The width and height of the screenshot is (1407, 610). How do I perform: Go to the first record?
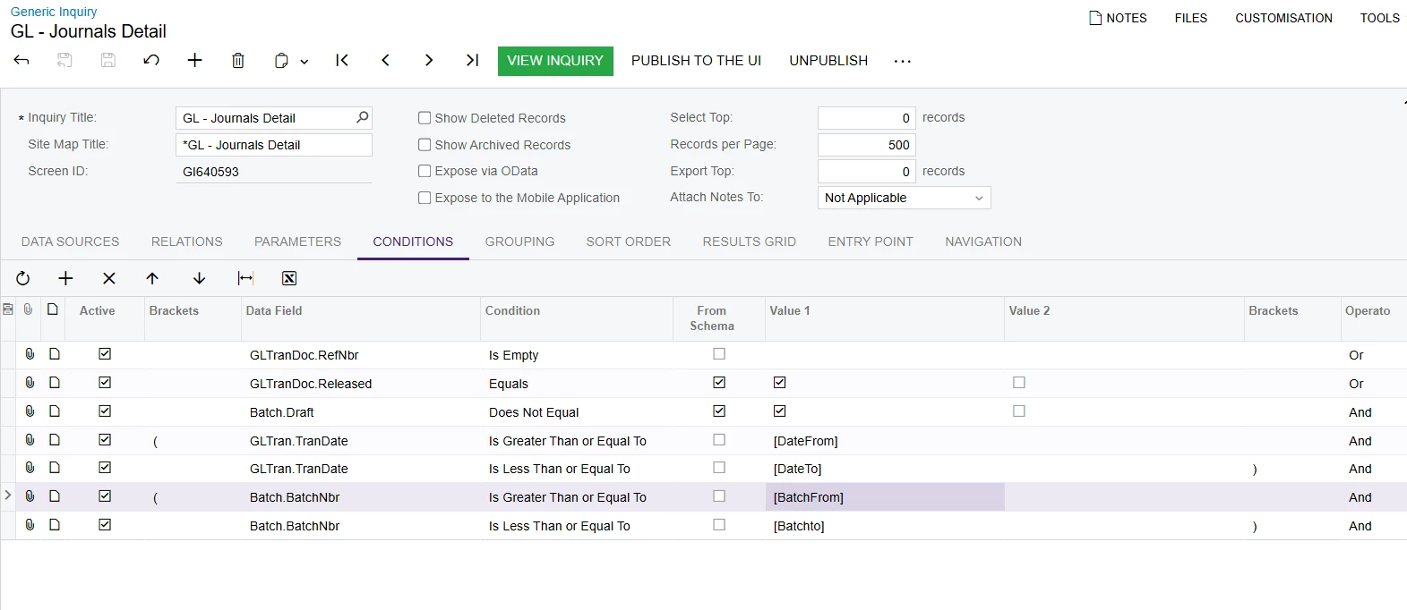342,61
